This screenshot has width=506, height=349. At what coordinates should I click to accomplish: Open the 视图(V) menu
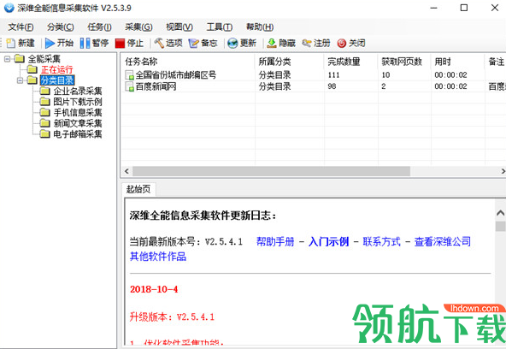point(179,27)
